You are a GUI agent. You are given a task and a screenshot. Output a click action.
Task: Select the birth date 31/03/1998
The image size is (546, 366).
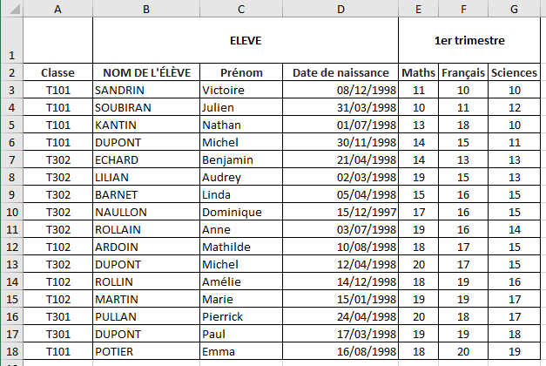tap(340, 107)
